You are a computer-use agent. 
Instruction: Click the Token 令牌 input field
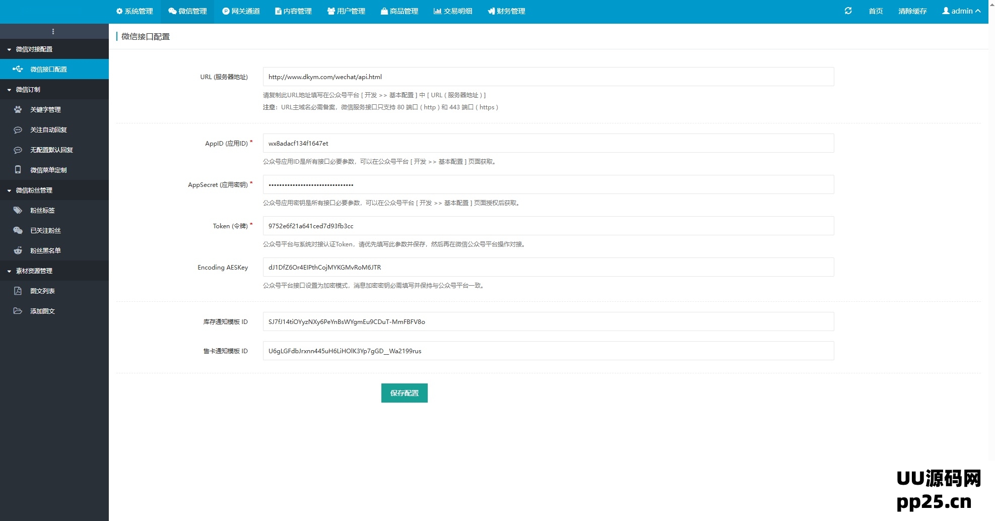[x=548, y=226]
